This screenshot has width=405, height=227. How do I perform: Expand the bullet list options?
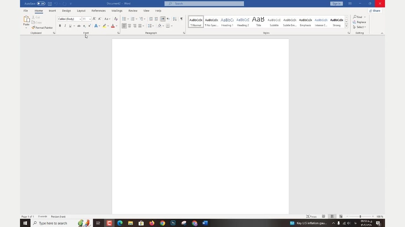(x=128, y=19)
